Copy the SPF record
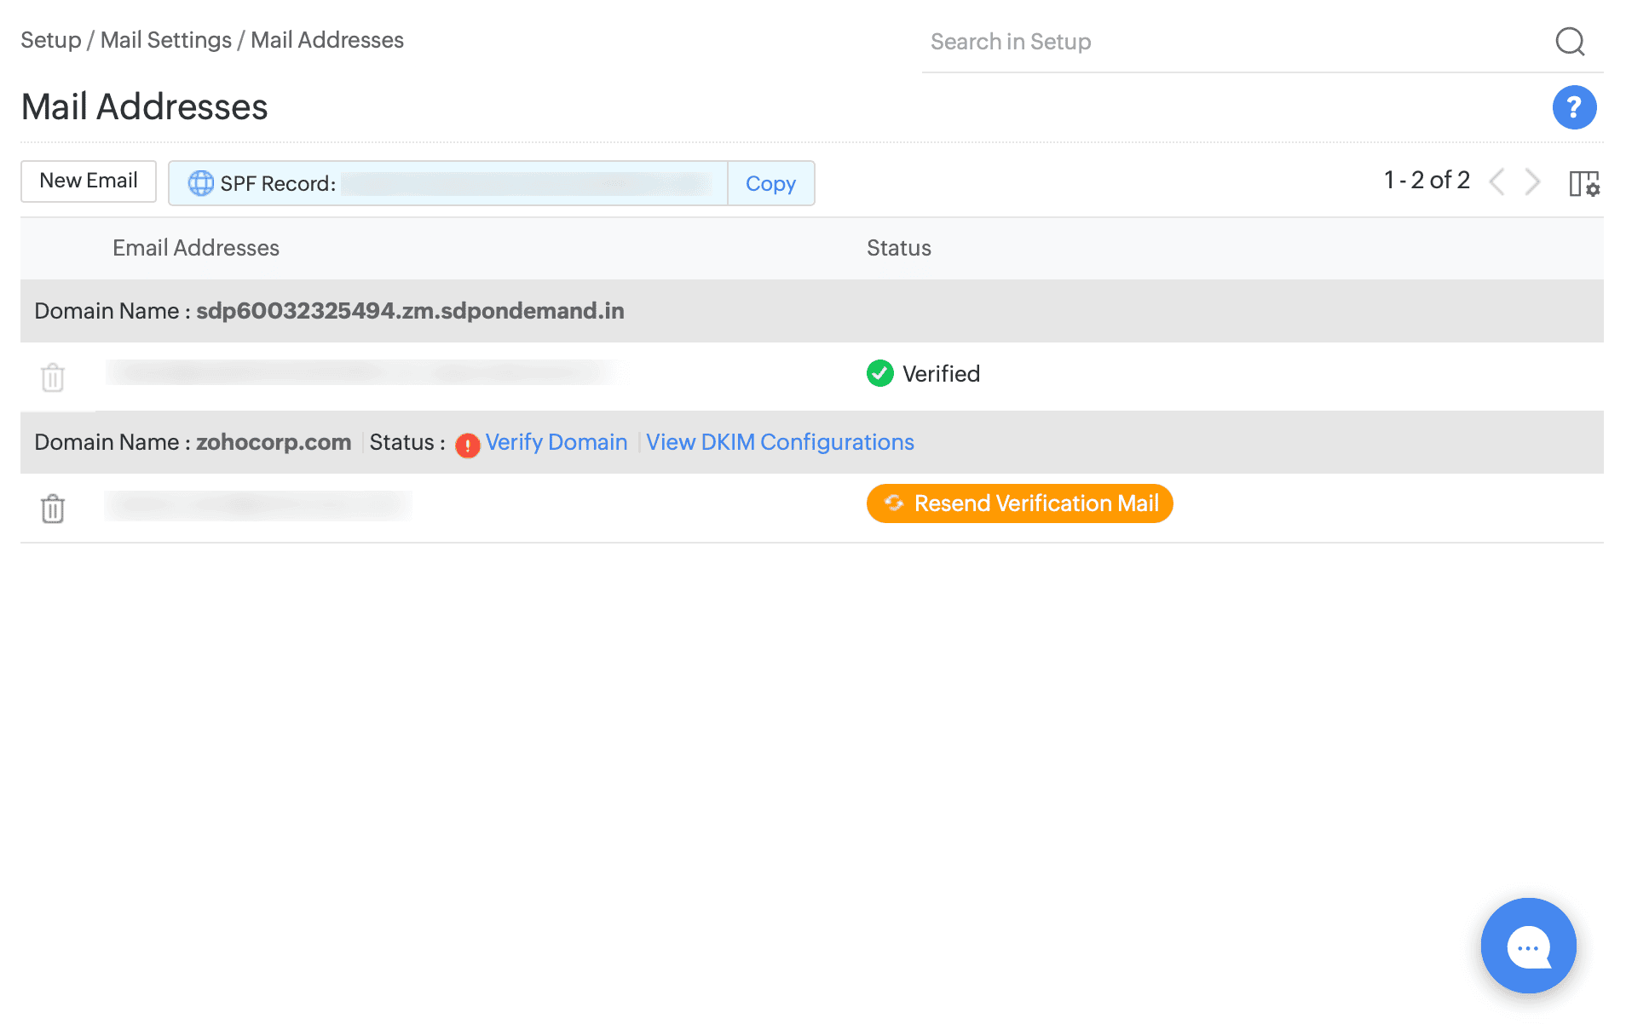 770,183
